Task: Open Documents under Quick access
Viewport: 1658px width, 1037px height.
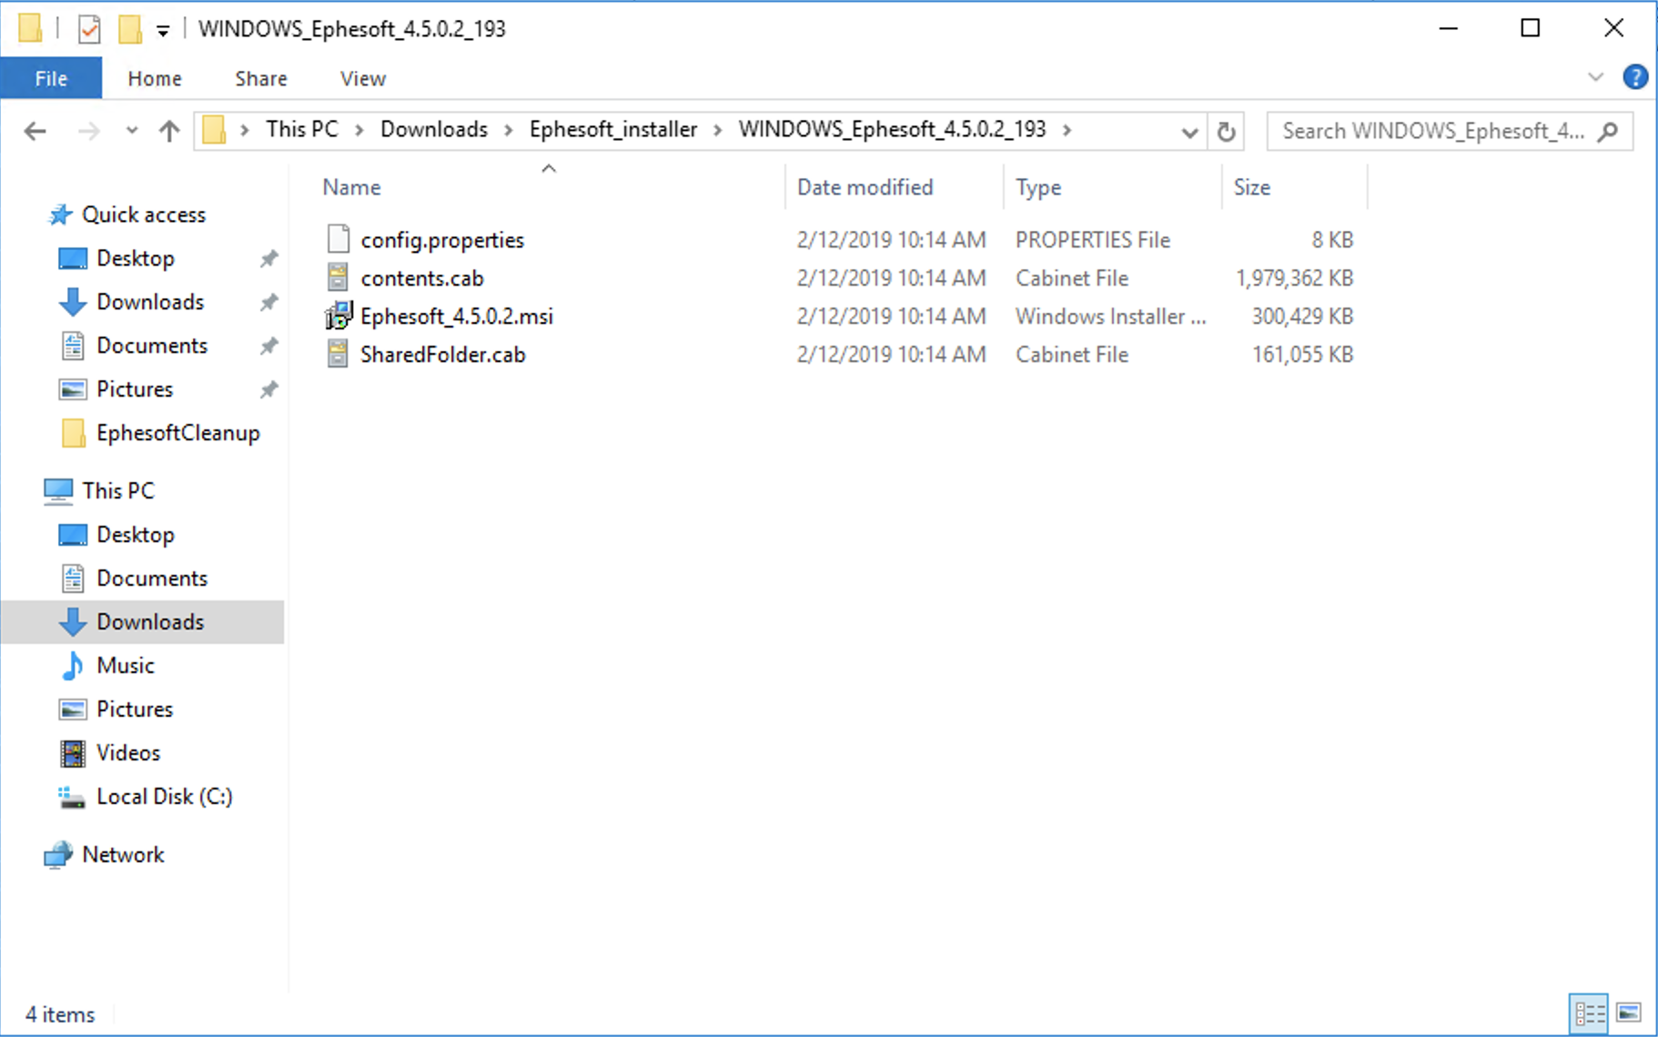Action: point(152,346)
